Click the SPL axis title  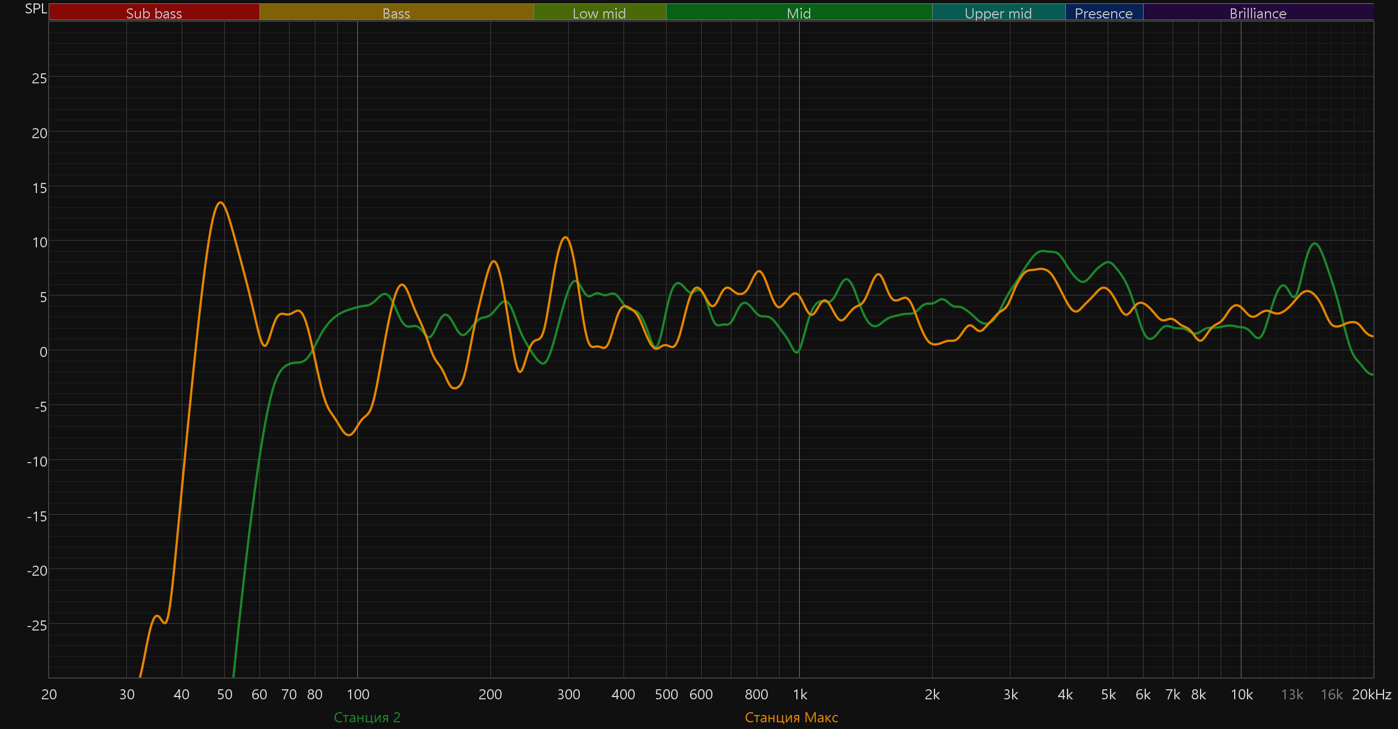(x=36, y=8)
